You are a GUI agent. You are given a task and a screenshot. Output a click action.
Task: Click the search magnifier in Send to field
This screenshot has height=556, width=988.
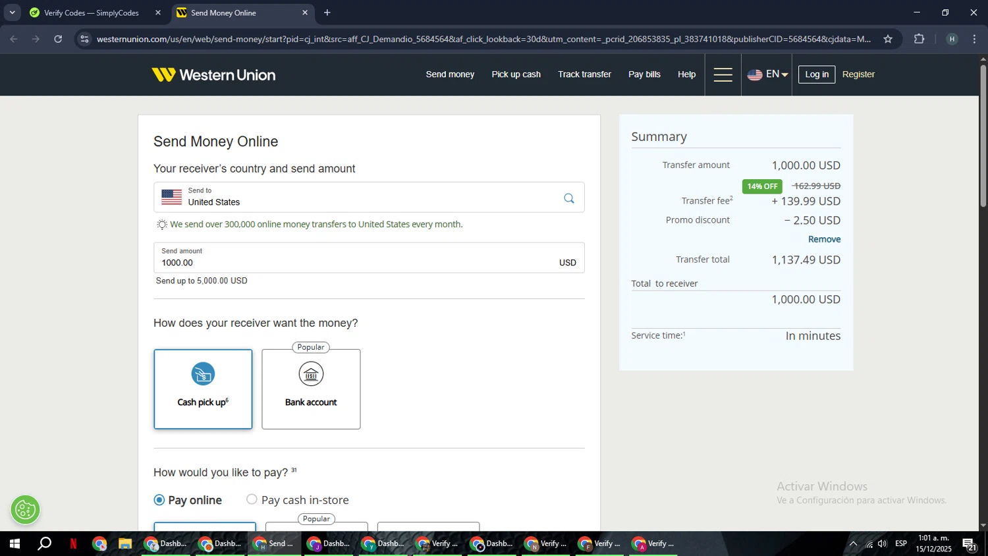(569, 198)
